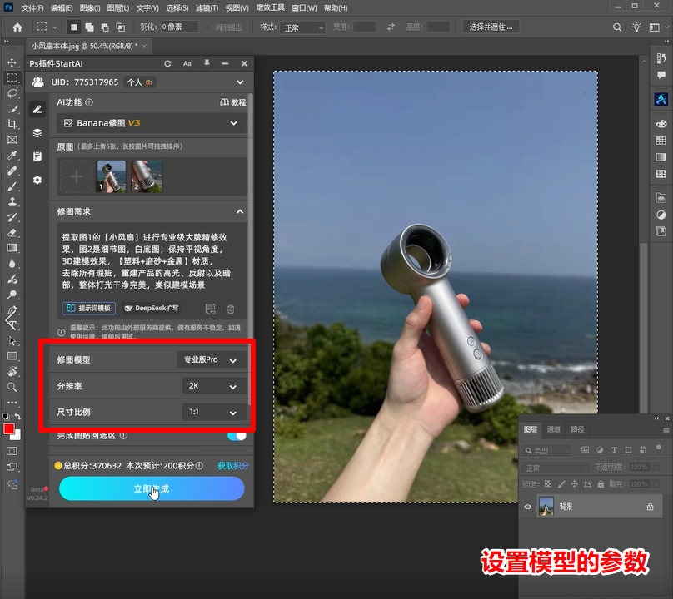Open the 修图模型 专业版Pro dropdown
Viewport: 673px width, 599px height.
pyautogui.click(x=212, y=359)
